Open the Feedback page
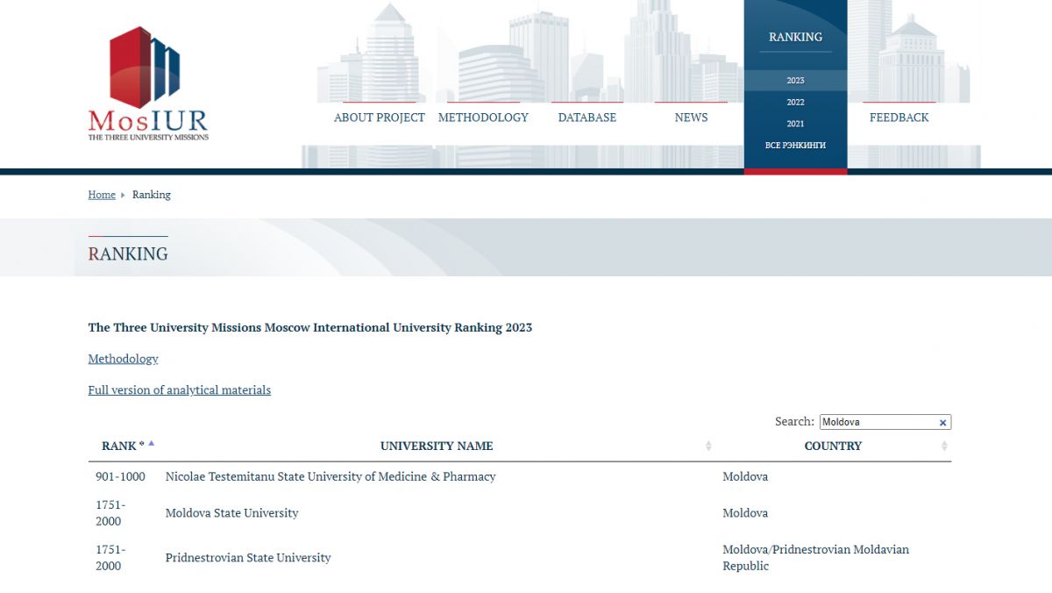 (x=899, y=118)
